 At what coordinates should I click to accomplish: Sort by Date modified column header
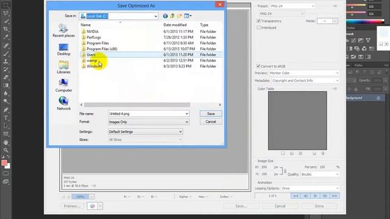click(x=175, y=25)
